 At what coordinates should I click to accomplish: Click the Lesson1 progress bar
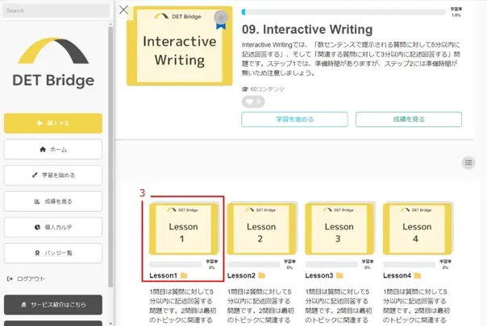[176, 264]
